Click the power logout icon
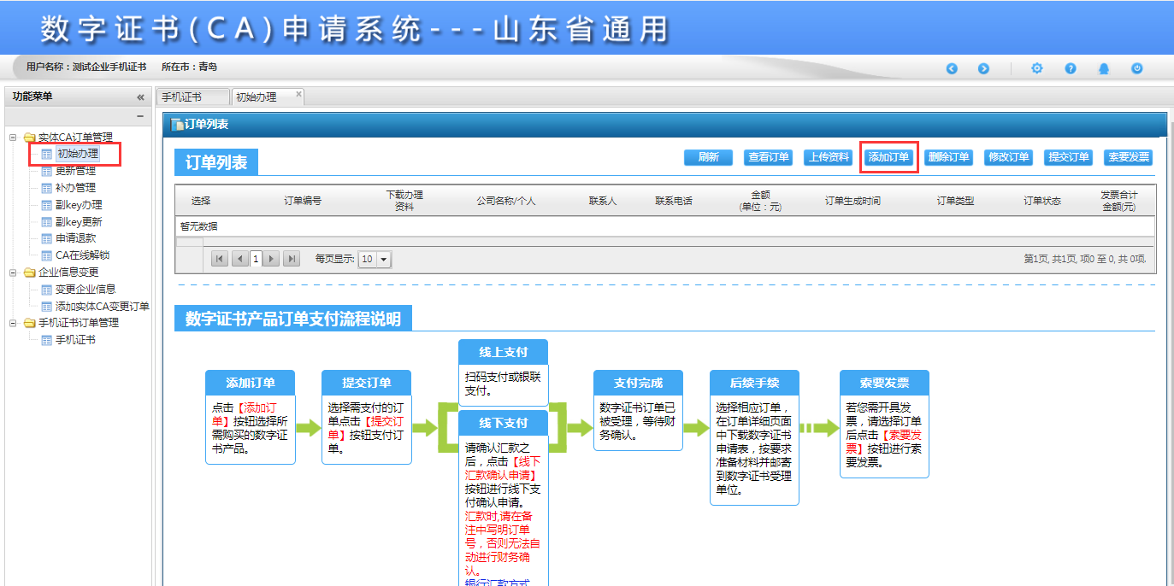The height and width of the screenshot is (586, 1174). (1136, 68)
